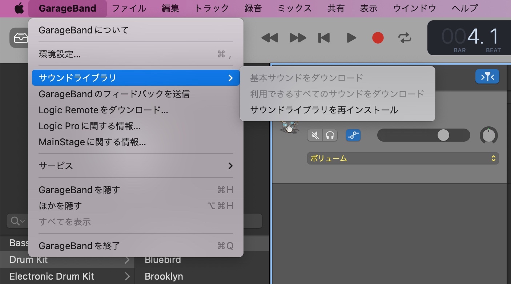This screenshot has height=284, width=511.
Task: Solo the drum track with the headphones icon
Action: point(330,135)
